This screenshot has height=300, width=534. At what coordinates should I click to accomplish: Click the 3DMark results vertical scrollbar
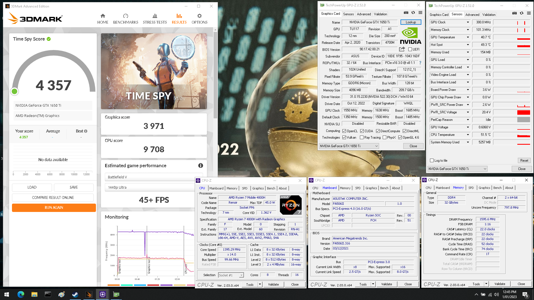click(215, 75)
